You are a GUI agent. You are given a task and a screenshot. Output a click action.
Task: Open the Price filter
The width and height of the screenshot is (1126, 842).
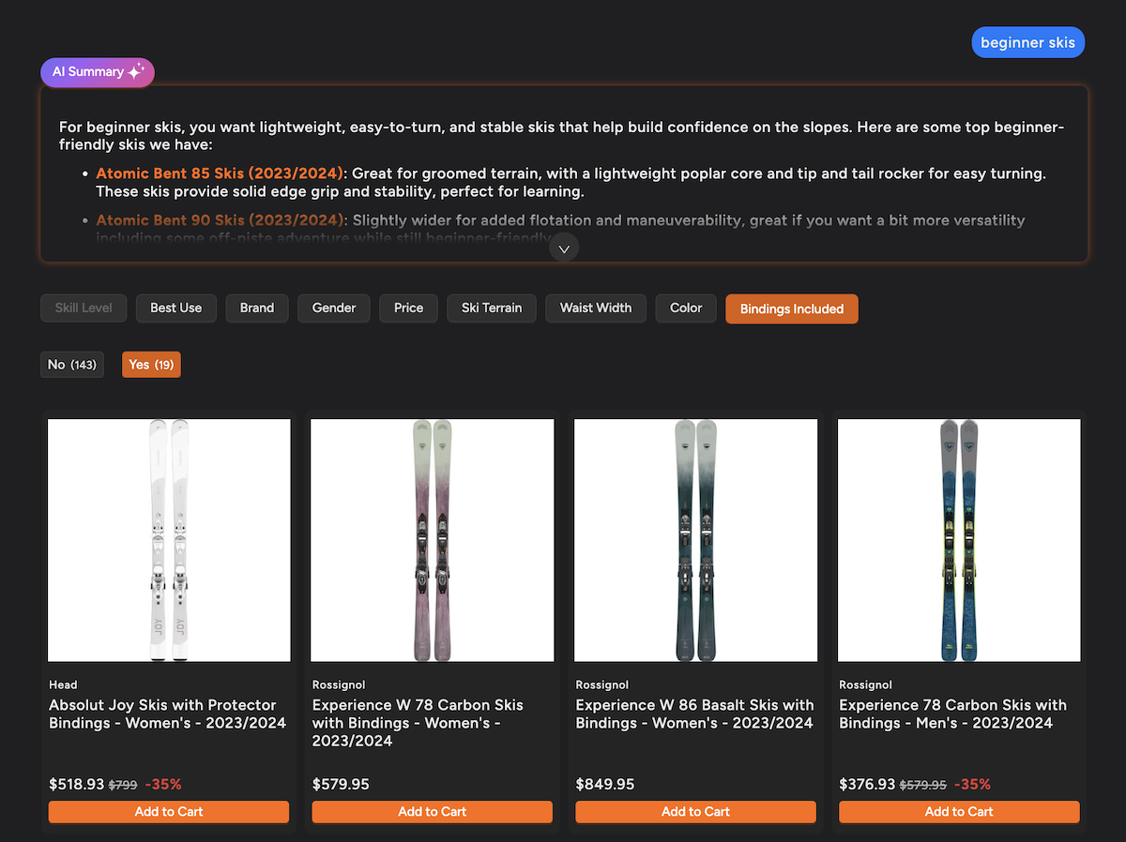click(x=408, y=308)
